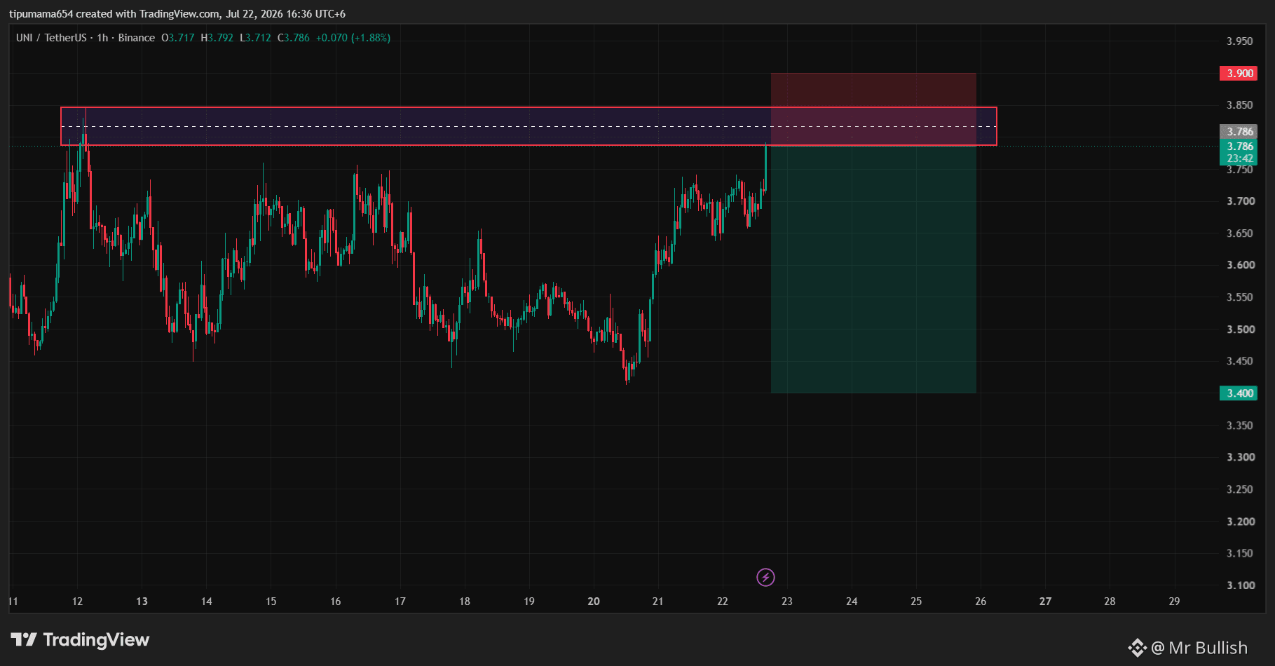1275x666 pixels.
Task: Click the 3.150 price axis value
Action: [x=1239, y=553]
